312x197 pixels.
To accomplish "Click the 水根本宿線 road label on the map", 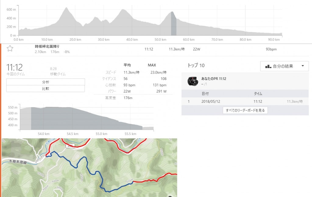I will [18, 162].
